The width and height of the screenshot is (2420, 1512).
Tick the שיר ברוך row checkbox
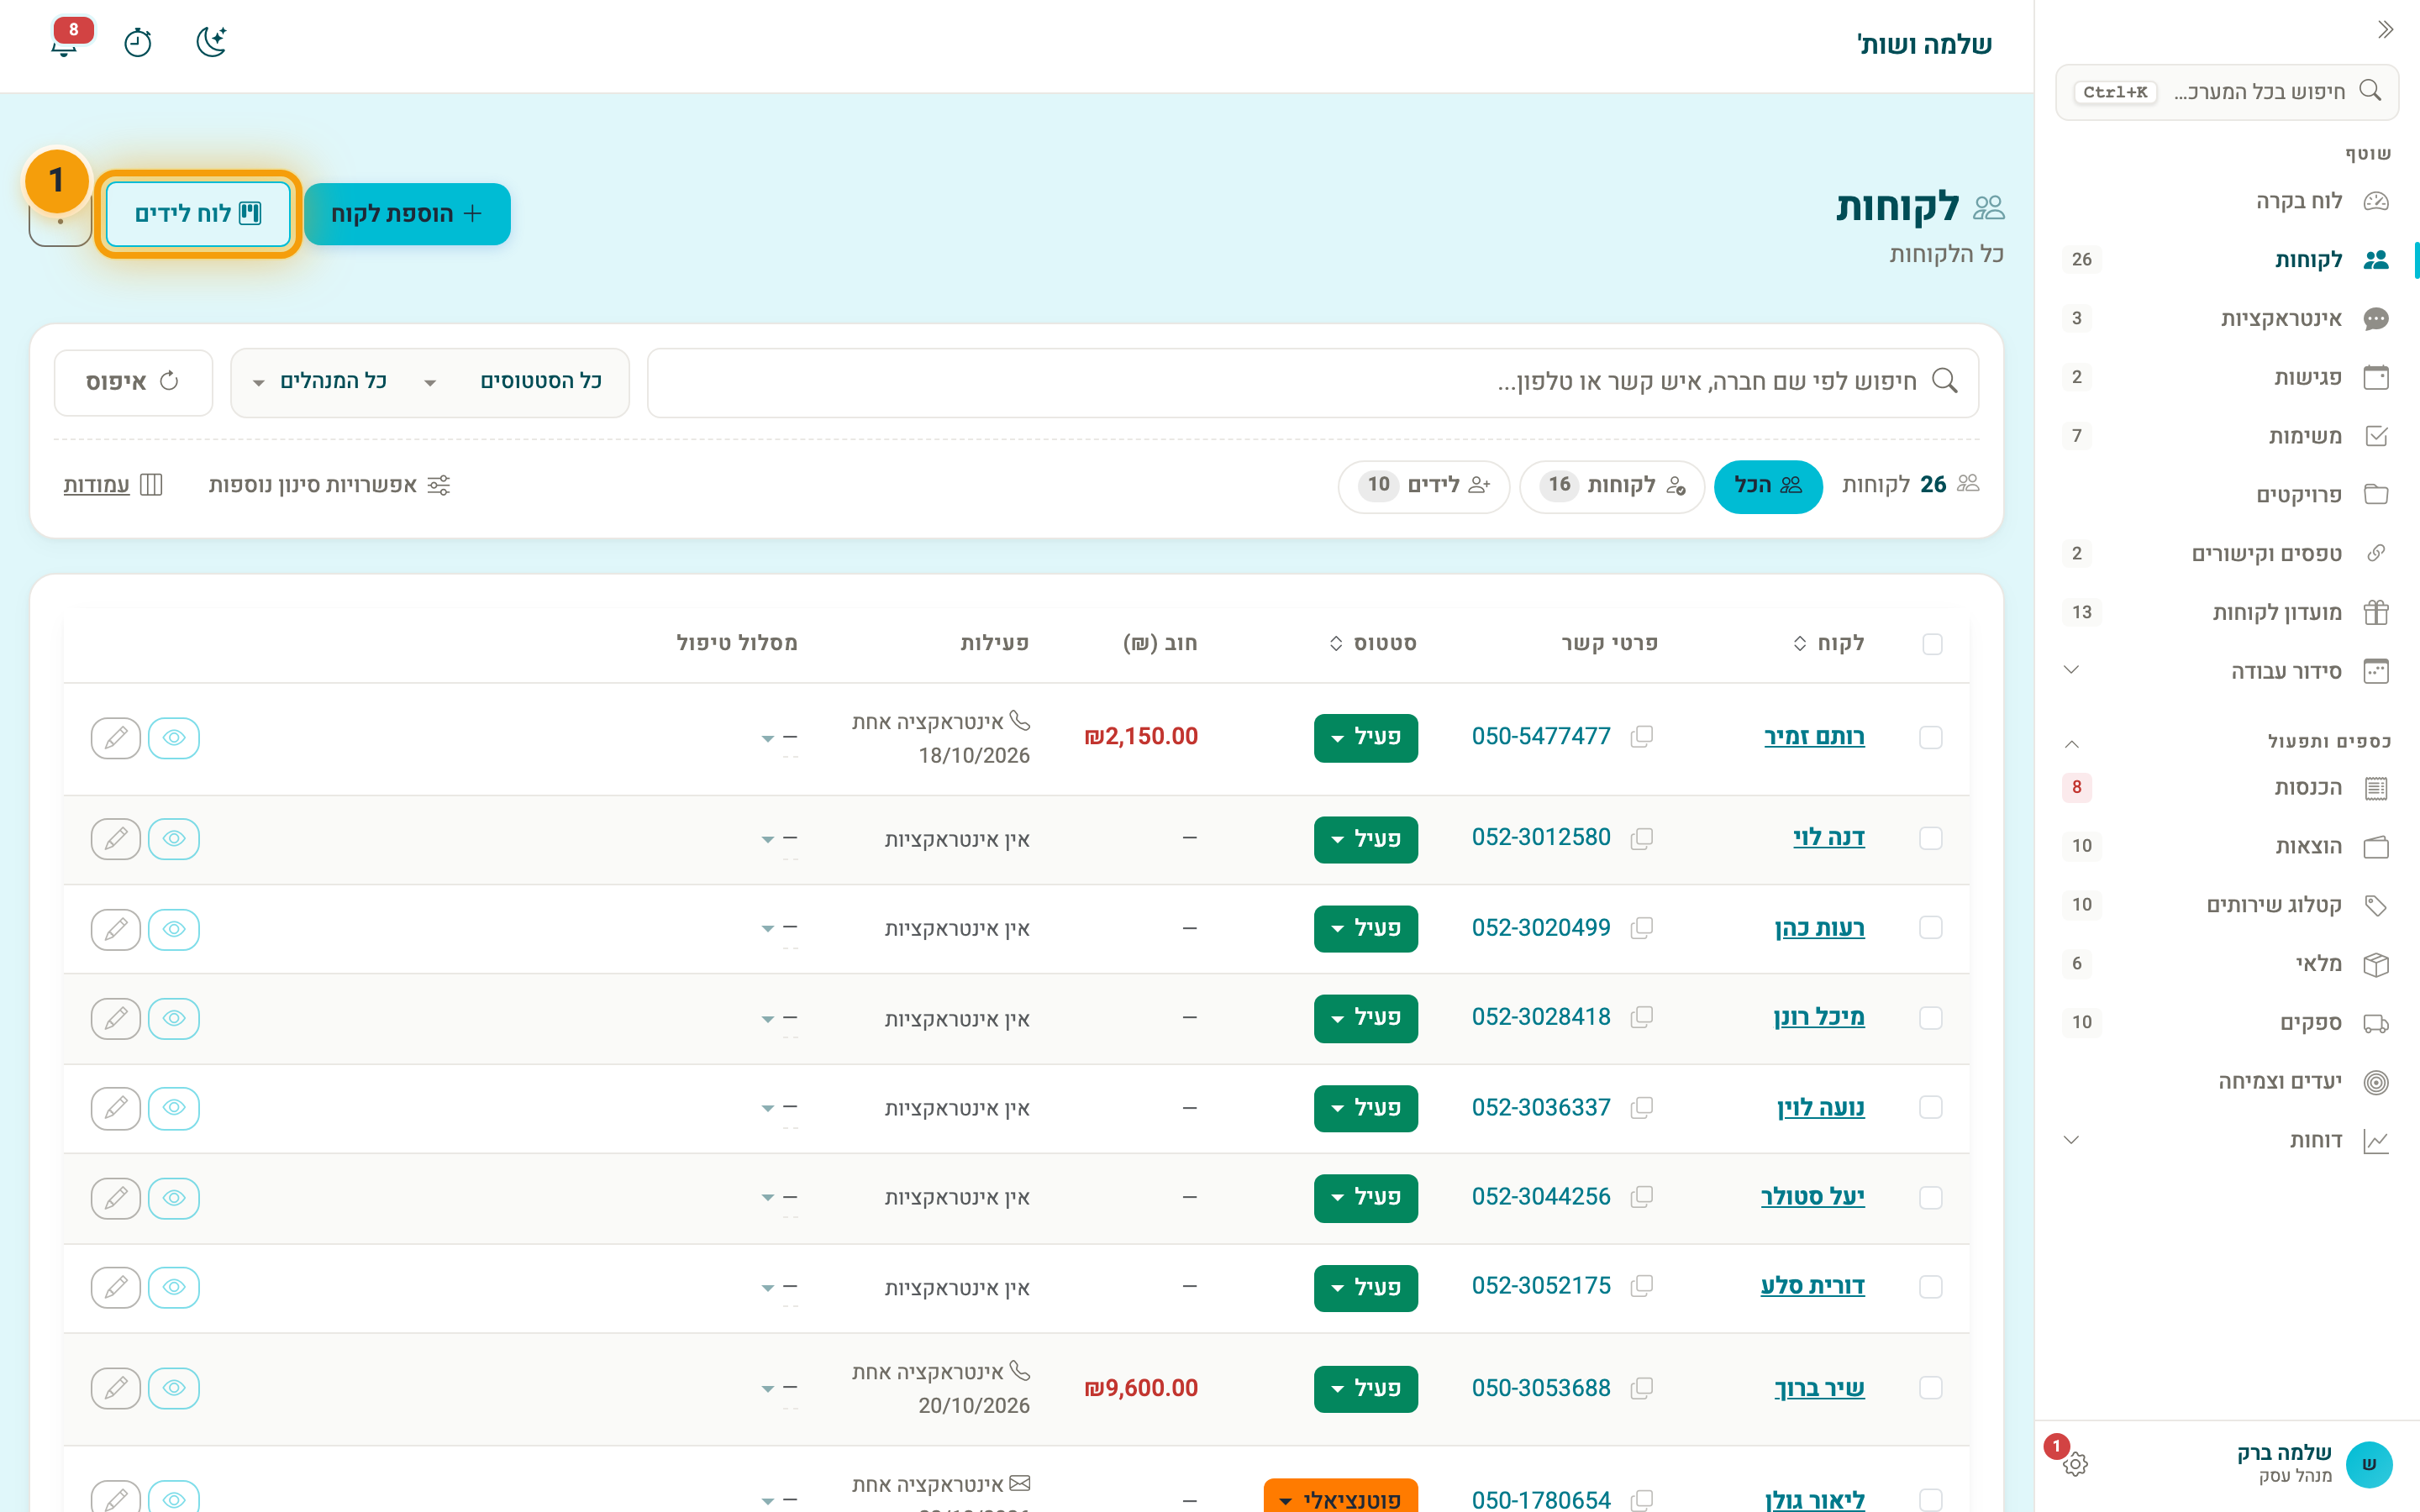[x=1931, y=1388]
